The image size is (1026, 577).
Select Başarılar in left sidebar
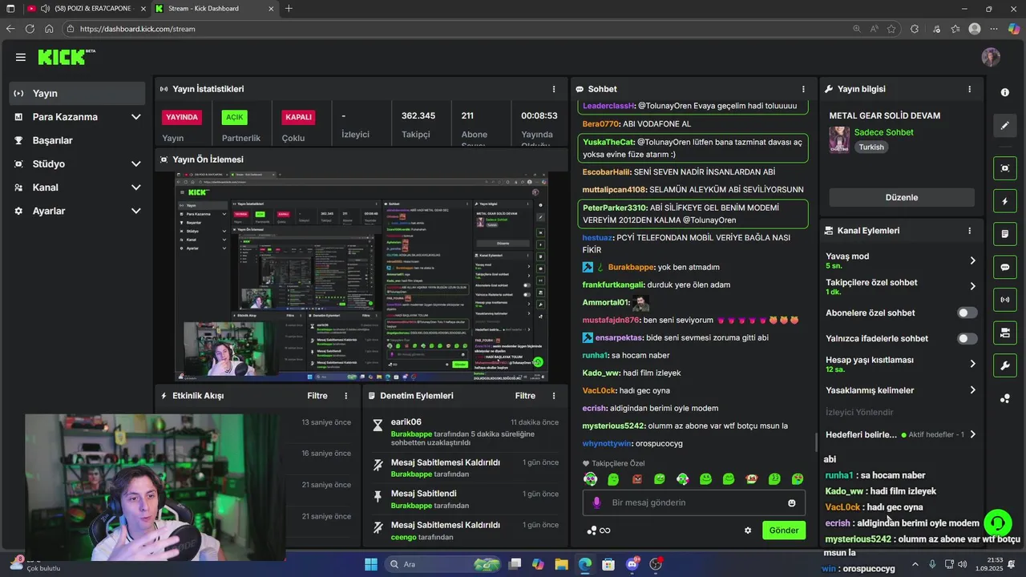coord(78,140)
